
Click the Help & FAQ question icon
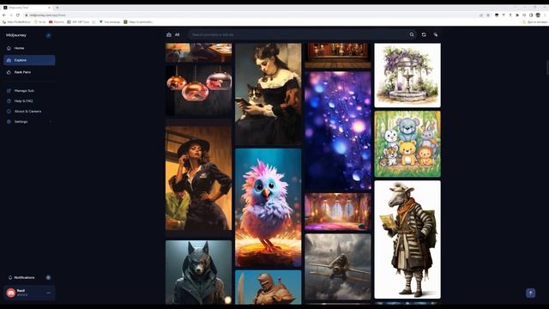(x=9, y=101)
